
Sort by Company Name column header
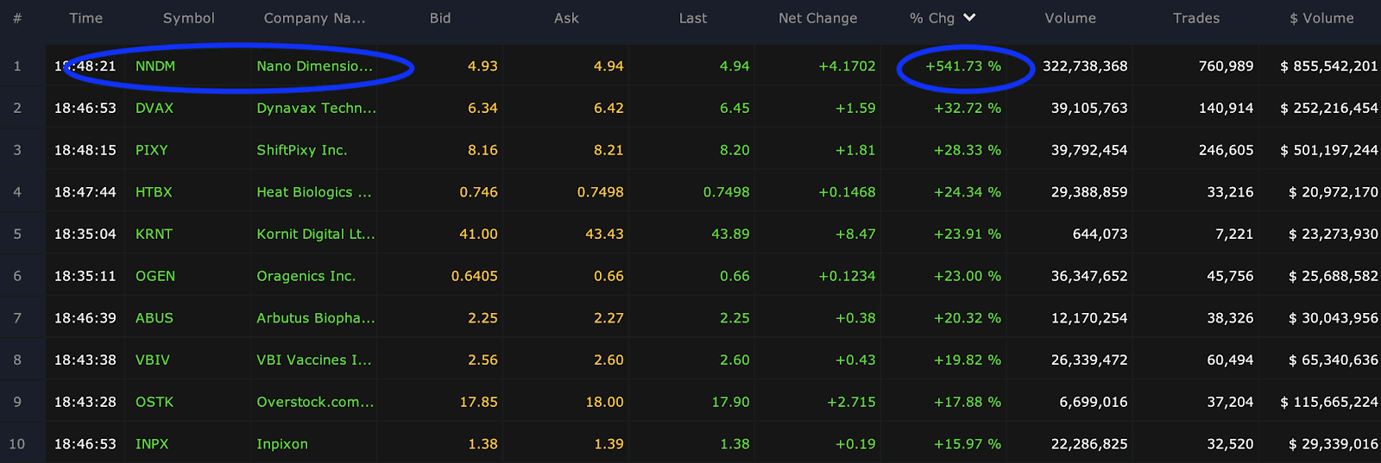coord(314,18)
